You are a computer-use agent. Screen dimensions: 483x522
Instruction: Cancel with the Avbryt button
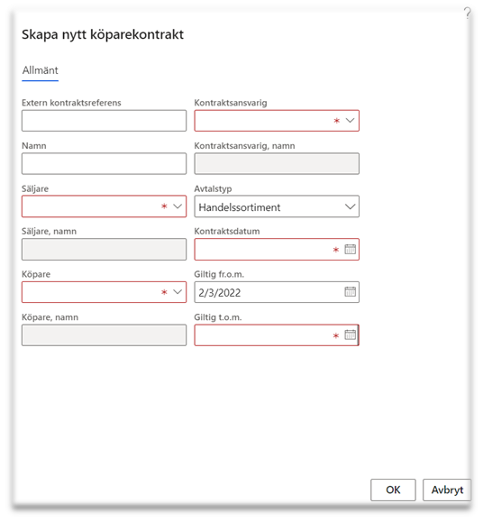[x=447, y=490]
